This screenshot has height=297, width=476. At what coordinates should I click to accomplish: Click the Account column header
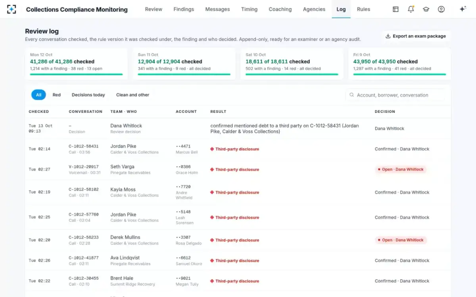[x=186, y=112]
